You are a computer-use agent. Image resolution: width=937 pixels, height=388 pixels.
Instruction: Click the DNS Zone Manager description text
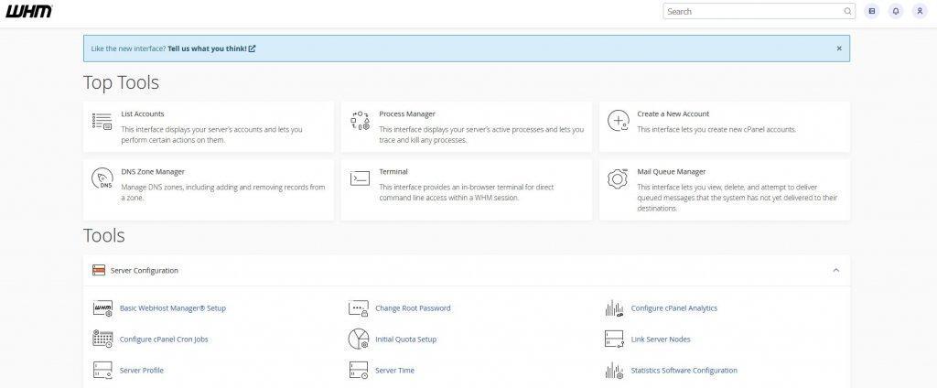(x=223, y=192)
